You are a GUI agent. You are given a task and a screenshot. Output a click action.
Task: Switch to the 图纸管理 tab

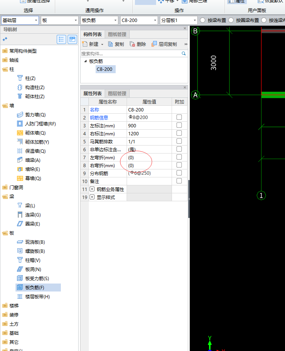[117, 34]
